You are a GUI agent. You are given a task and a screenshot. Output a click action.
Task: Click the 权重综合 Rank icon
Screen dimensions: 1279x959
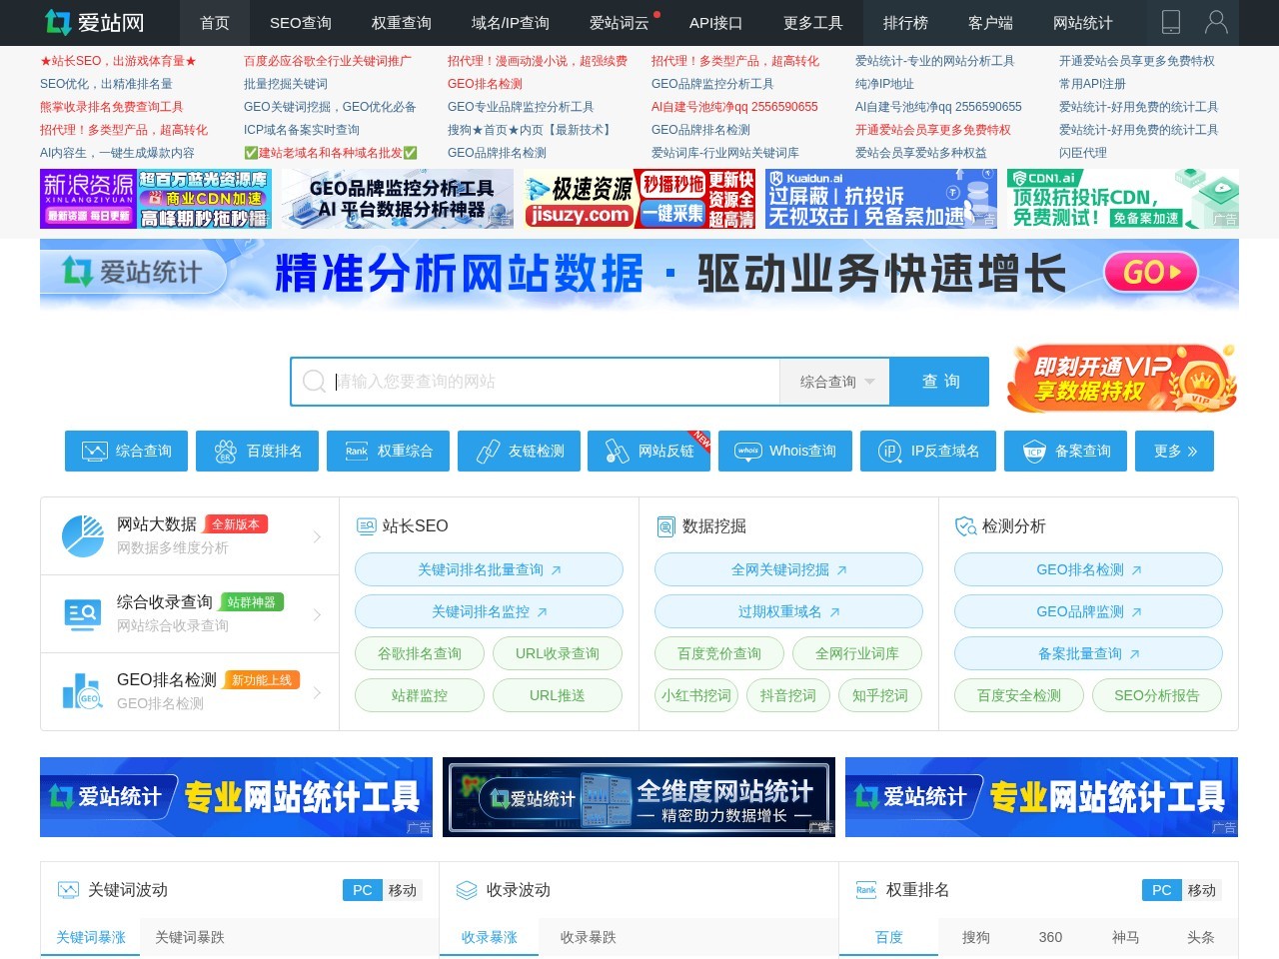coord(357,451)
